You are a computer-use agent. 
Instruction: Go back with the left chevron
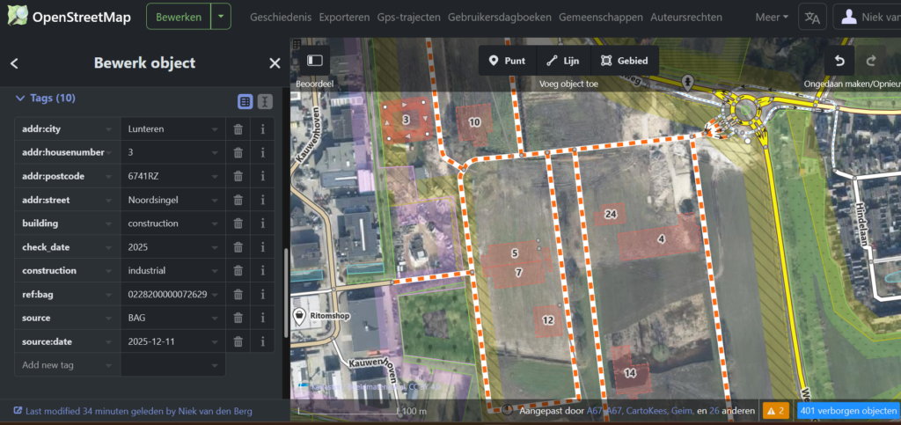[14, 63]
